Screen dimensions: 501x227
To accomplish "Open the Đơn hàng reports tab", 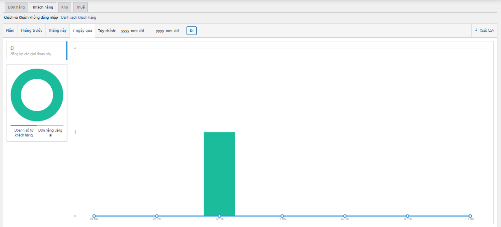I will (16, 7).
